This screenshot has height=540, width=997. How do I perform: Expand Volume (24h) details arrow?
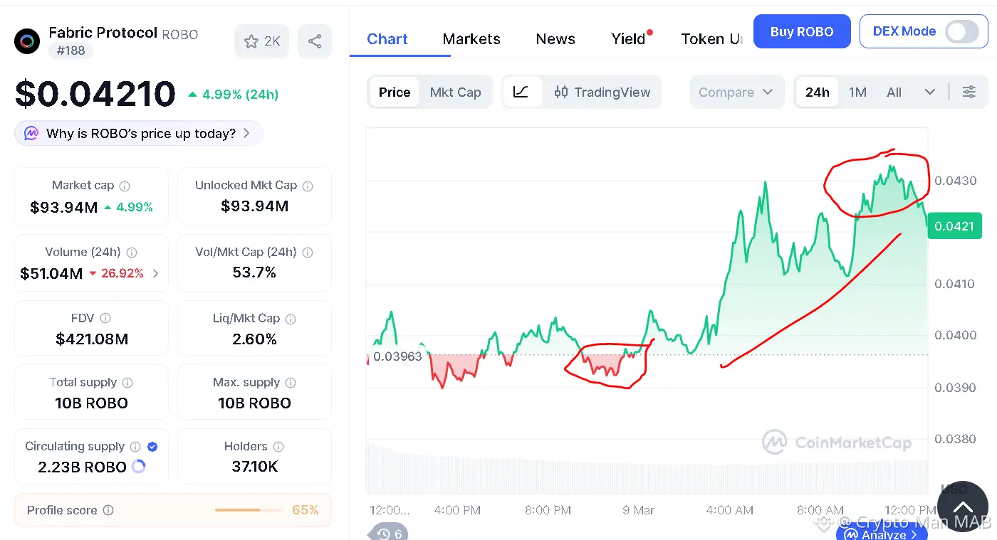[156, 273]
